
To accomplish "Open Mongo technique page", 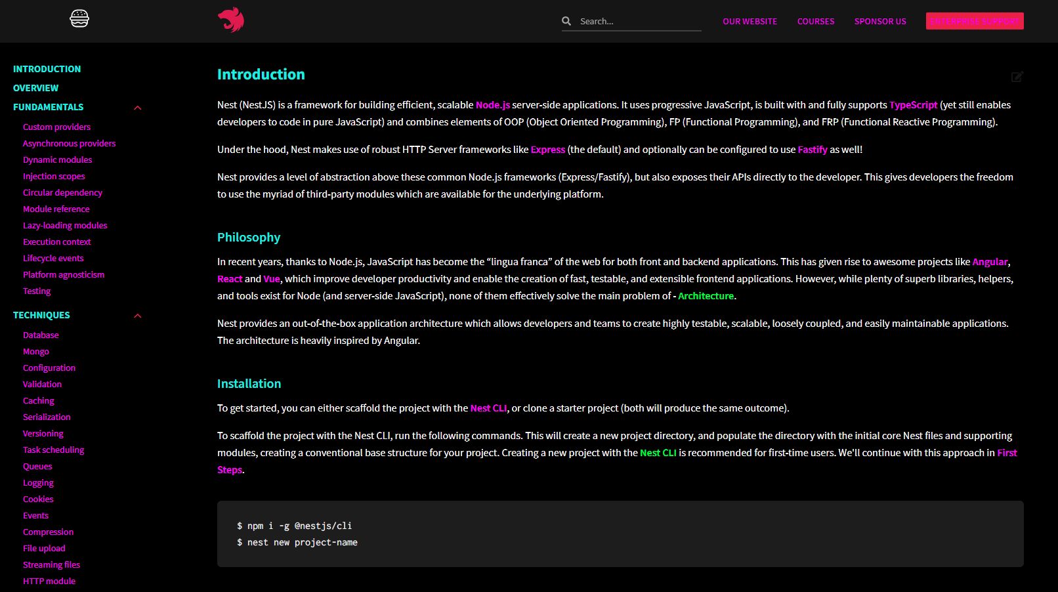I will (36, 351).
